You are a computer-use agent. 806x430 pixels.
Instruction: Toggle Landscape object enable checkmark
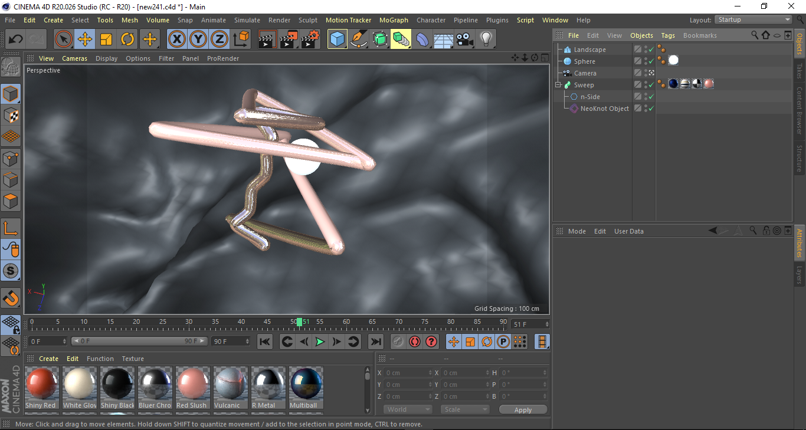tap(651, 50)
